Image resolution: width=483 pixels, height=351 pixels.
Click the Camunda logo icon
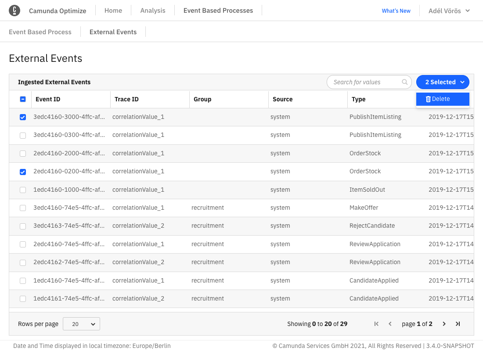point(14,11)
